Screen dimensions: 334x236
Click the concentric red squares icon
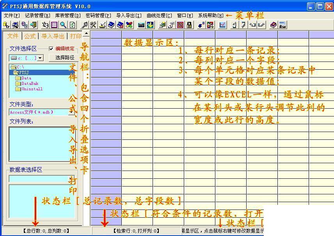(x=180, y=25)
